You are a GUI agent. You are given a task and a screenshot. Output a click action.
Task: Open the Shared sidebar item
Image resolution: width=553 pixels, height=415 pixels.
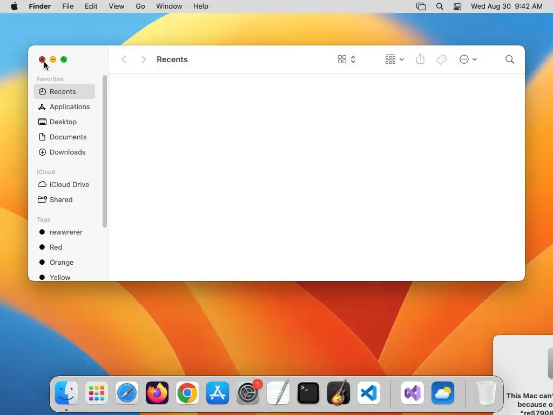click(64, 200)
